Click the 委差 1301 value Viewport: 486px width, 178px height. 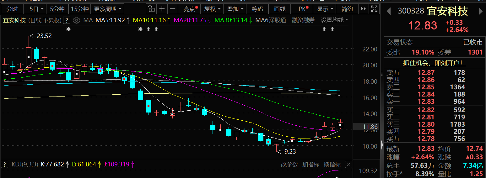pyautogui.click(x=475, y=52)
